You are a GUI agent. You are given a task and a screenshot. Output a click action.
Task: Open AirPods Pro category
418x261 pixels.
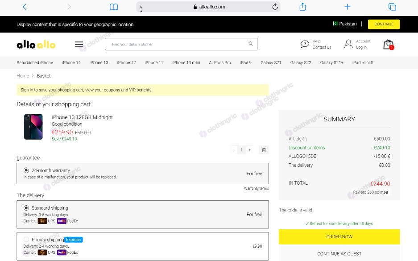[220, 62]
